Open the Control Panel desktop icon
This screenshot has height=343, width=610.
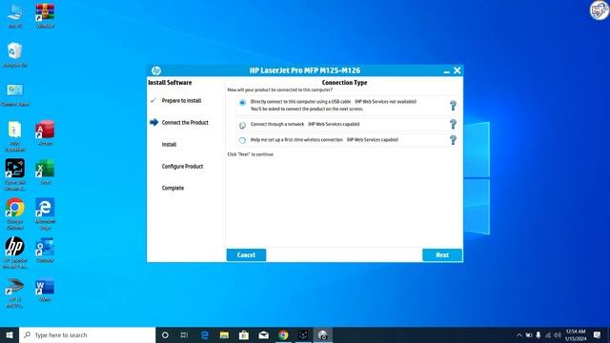coord(15,94)
